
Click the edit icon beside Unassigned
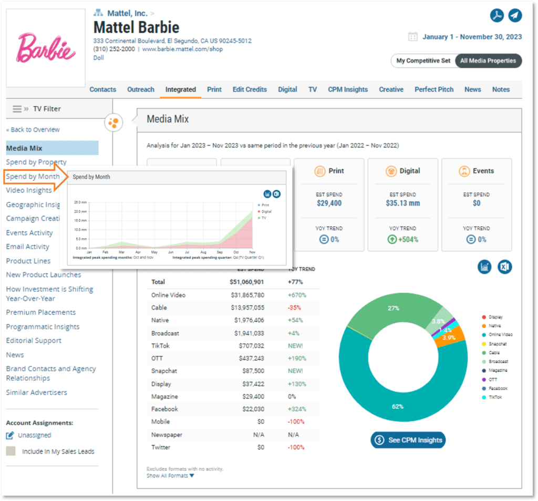(x=10, y=435)
